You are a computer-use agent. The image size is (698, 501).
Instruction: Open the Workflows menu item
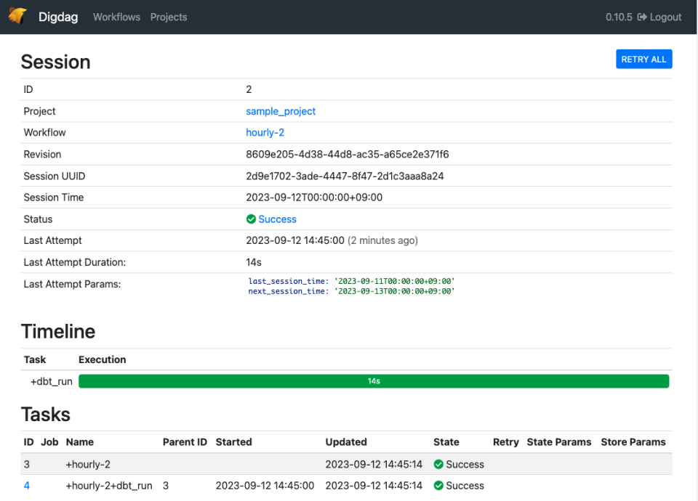[116, 17]
